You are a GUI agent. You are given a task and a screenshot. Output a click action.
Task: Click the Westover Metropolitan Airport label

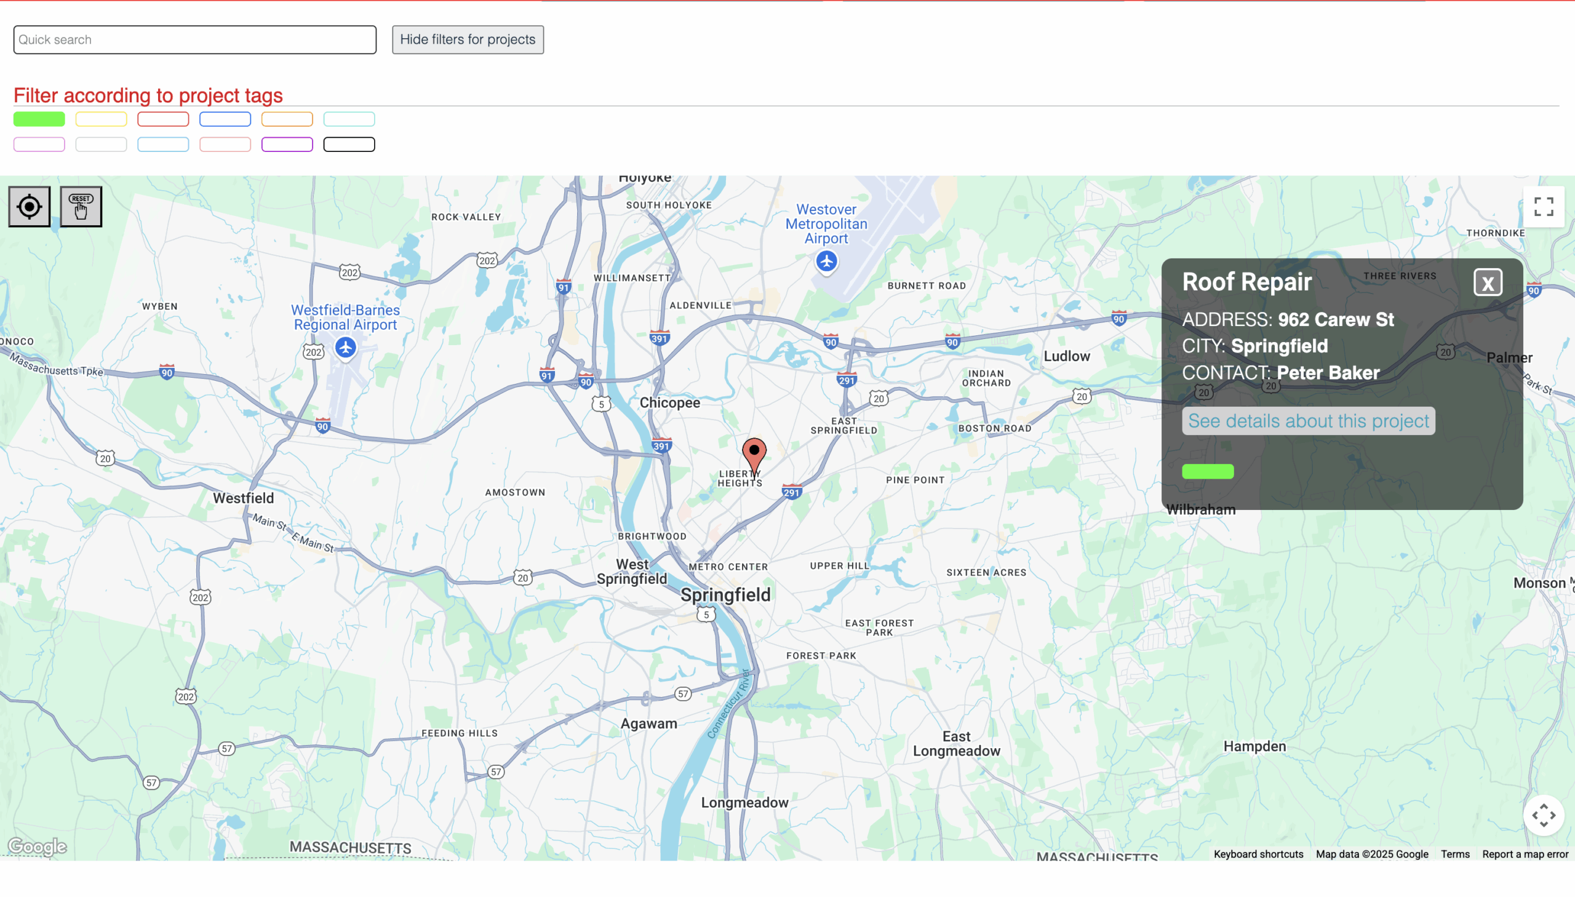tap(826, 224)
